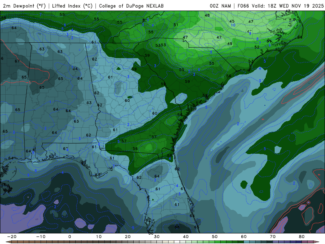Click the "00Z NAM" model run label

[220, 6]
